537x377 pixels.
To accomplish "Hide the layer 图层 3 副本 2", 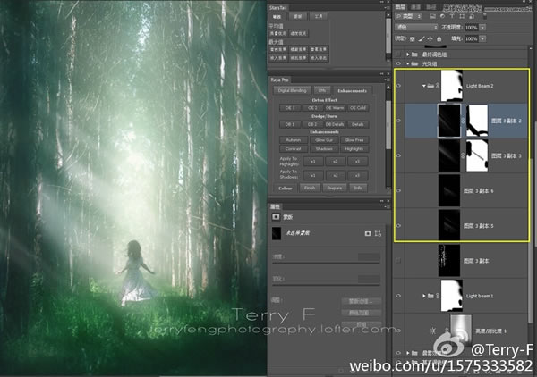I will [398, 121].
